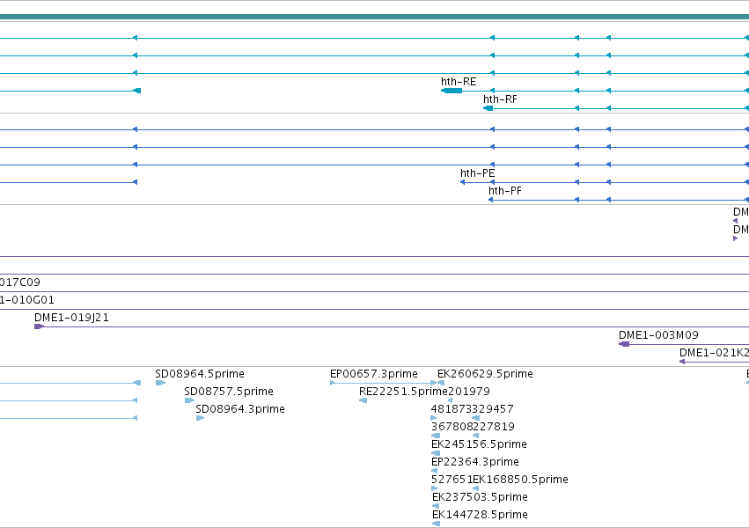Select the hth-RE transcript exon block
Viewport: 749px width, 528px height.
(x=452, y=91)
